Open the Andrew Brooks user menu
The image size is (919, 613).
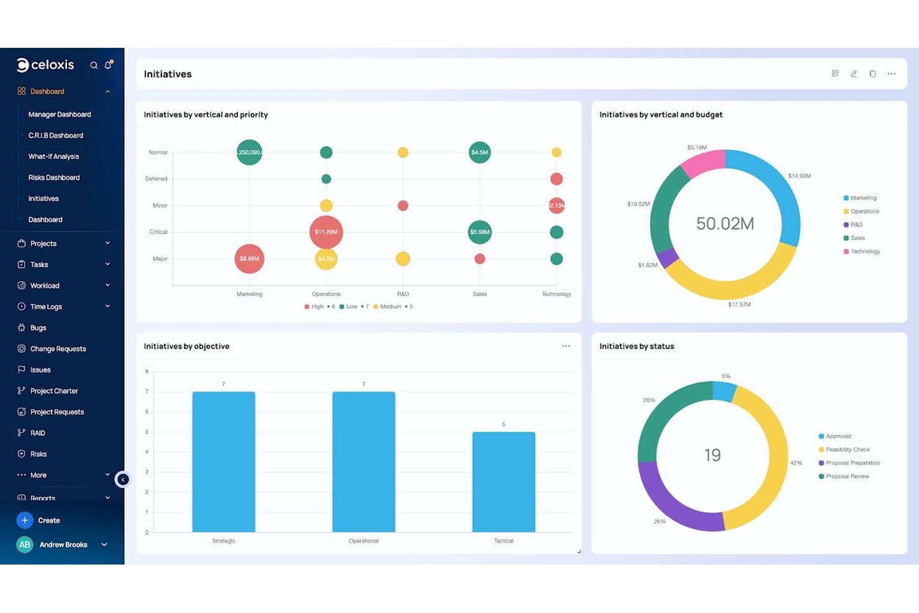(x=62, y=545)
